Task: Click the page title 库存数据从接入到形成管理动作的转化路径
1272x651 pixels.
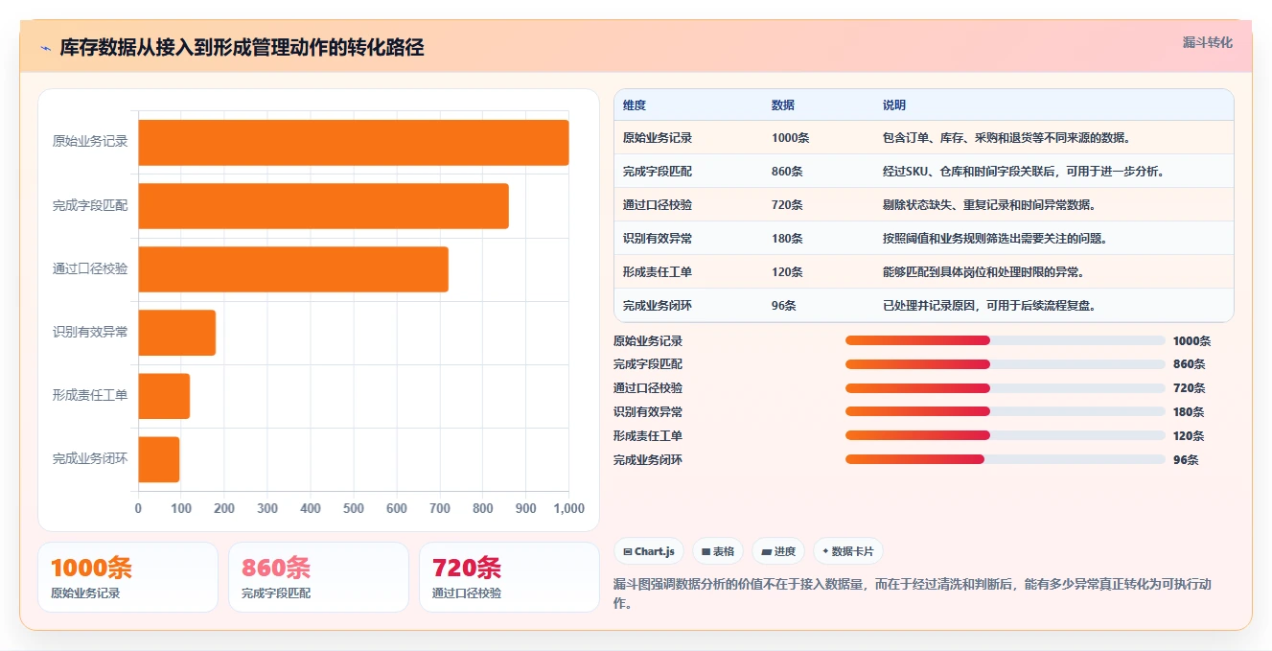Action: tap(242, 48)
